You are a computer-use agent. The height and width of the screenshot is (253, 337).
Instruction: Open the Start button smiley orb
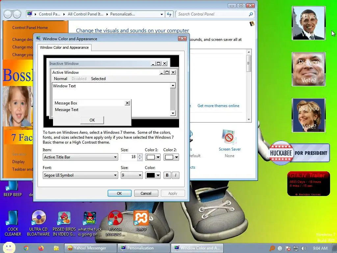tap(9, 248)
